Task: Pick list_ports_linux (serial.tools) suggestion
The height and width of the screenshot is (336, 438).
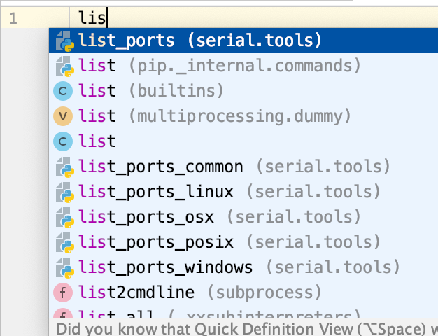Action: pyautogui.click(x=243, y=192)
